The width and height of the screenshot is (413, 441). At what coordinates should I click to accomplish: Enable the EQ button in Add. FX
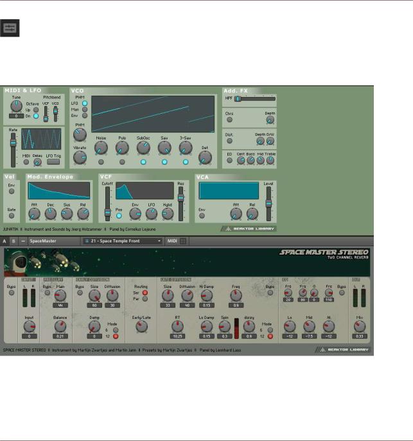(229, 160)
